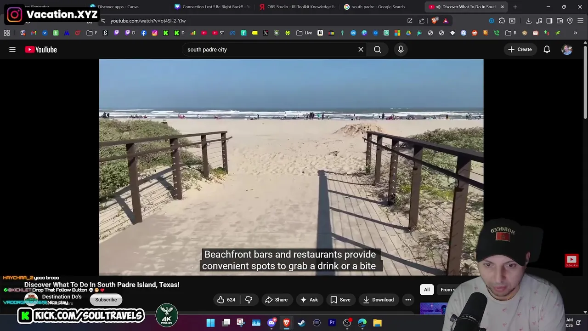This screenshot has height=331, width=588.
Task: Switch to the Discover apps - Canva tab
Action: tap(118, 7)
